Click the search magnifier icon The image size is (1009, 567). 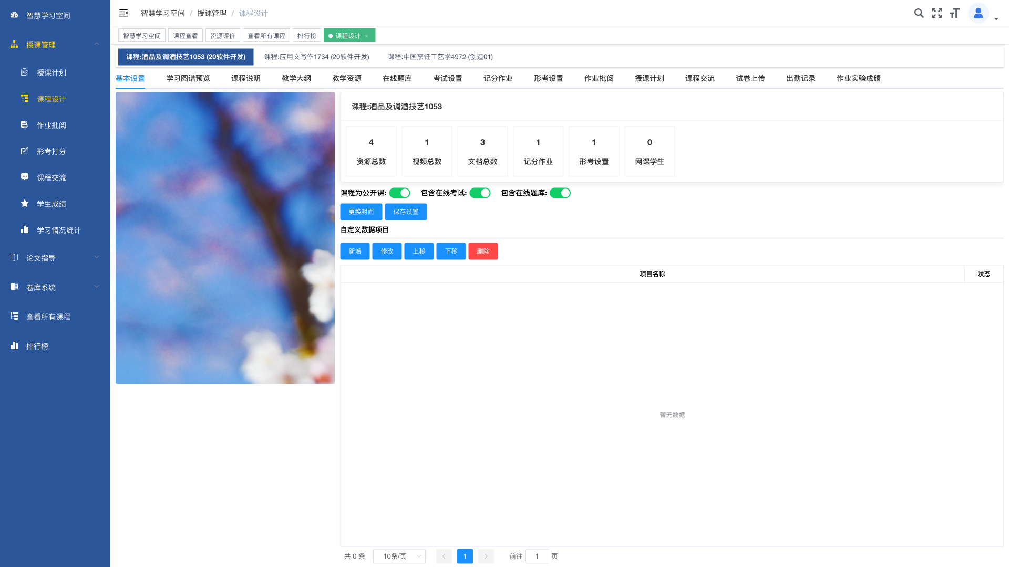[919, 13]
